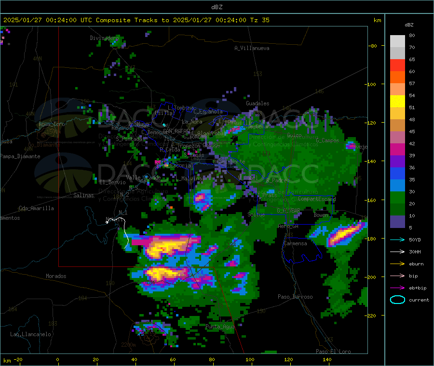Click the 'Malvinas' place label

[190, 178]
